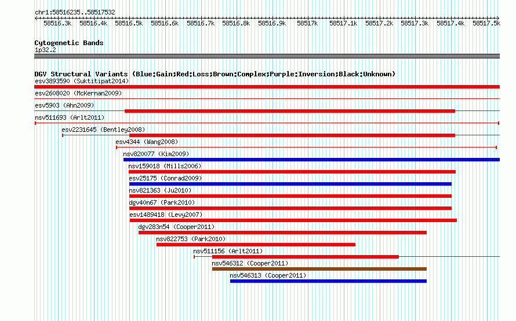Open esv4344 (Wang2008) variant label
The width and height of the screenshot is (516, 321).
point(147,142)
